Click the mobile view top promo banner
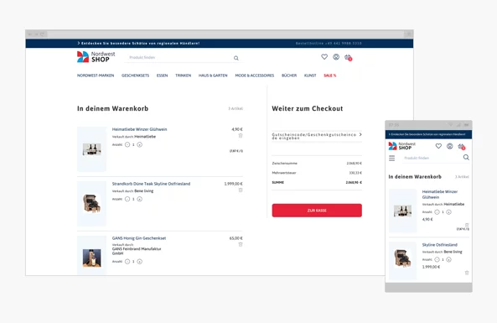Screen dimensions: 497x323 (428, 134)
